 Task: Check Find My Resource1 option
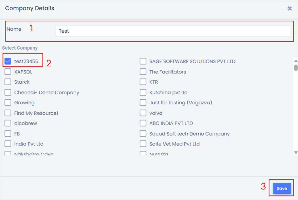pos(8,113)
